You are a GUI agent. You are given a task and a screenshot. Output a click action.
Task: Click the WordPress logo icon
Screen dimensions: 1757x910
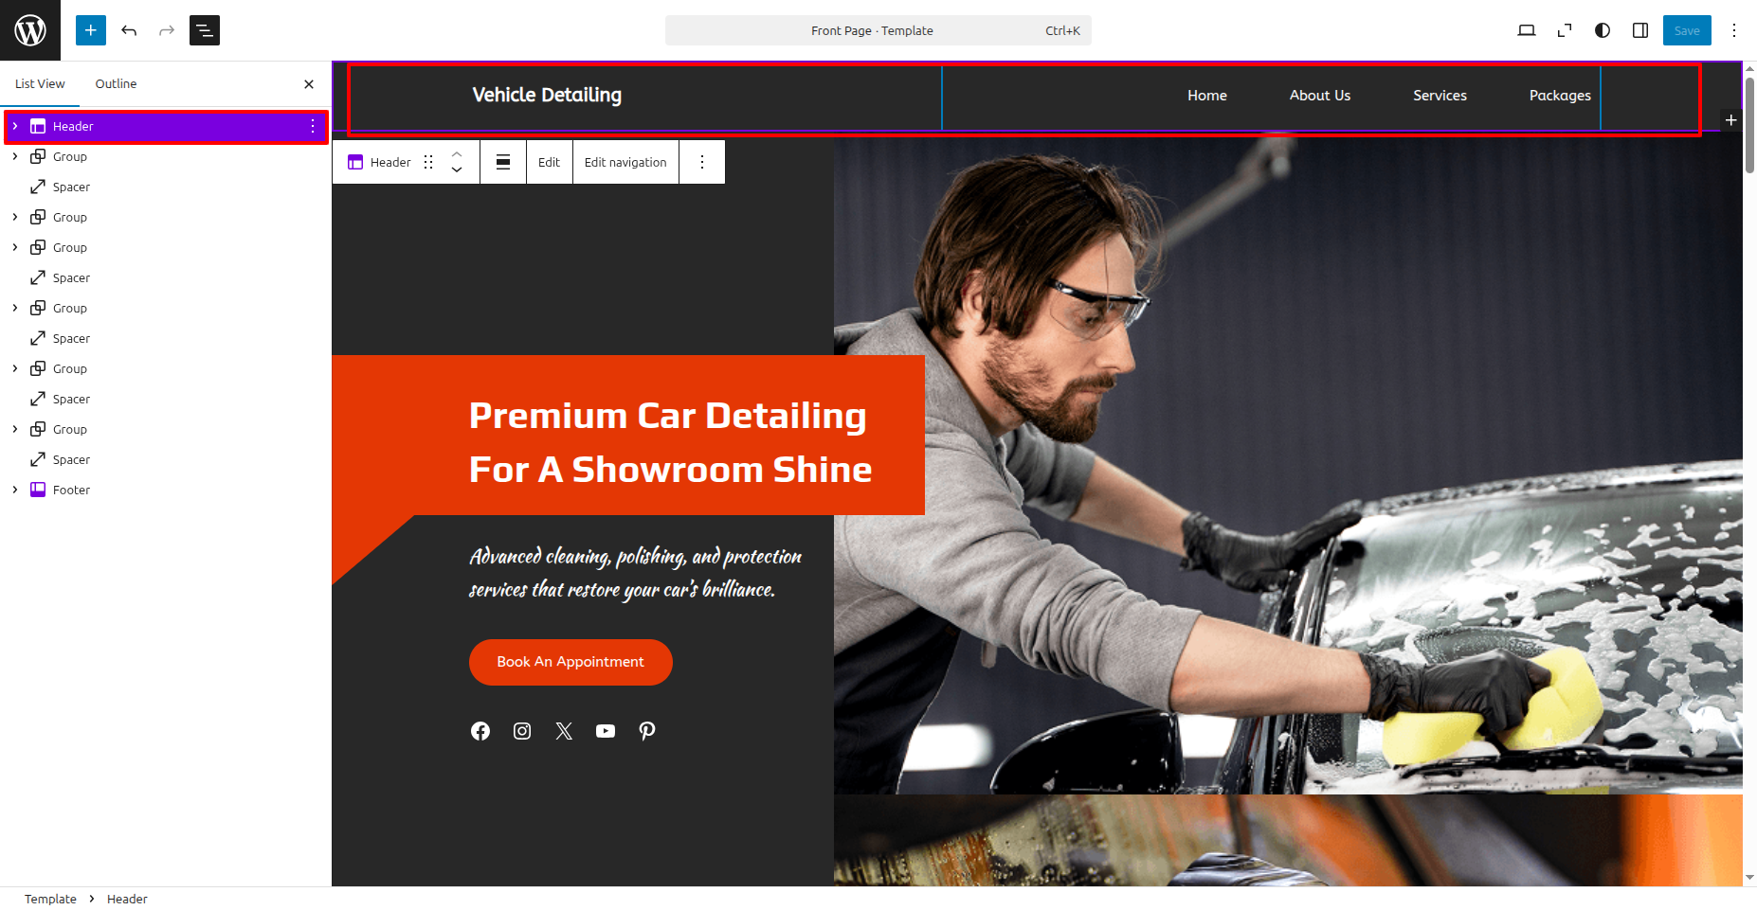click(30, 30)
